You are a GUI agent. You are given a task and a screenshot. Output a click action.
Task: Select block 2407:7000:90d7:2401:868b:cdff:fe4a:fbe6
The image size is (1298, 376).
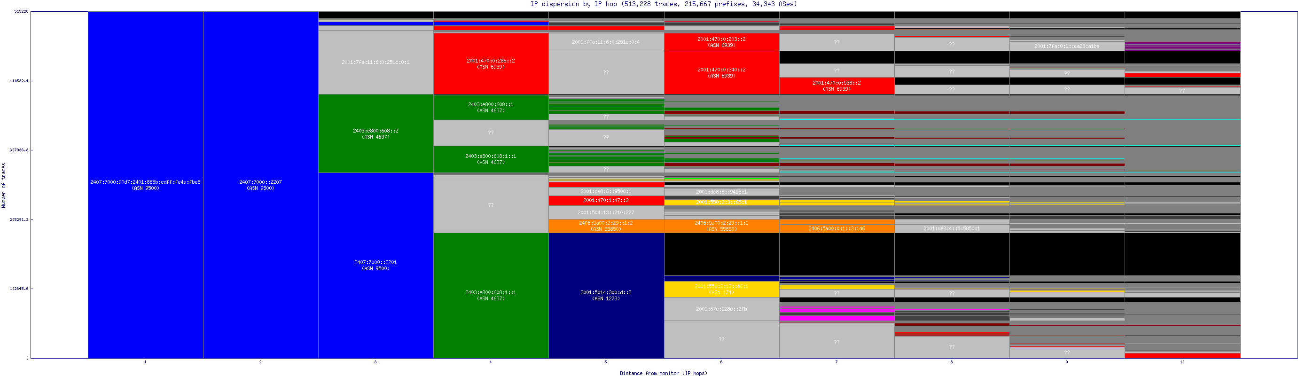[146, 185]
